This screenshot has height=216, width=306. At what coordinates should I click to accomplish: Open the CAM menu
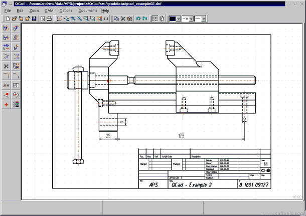(49, 10)
